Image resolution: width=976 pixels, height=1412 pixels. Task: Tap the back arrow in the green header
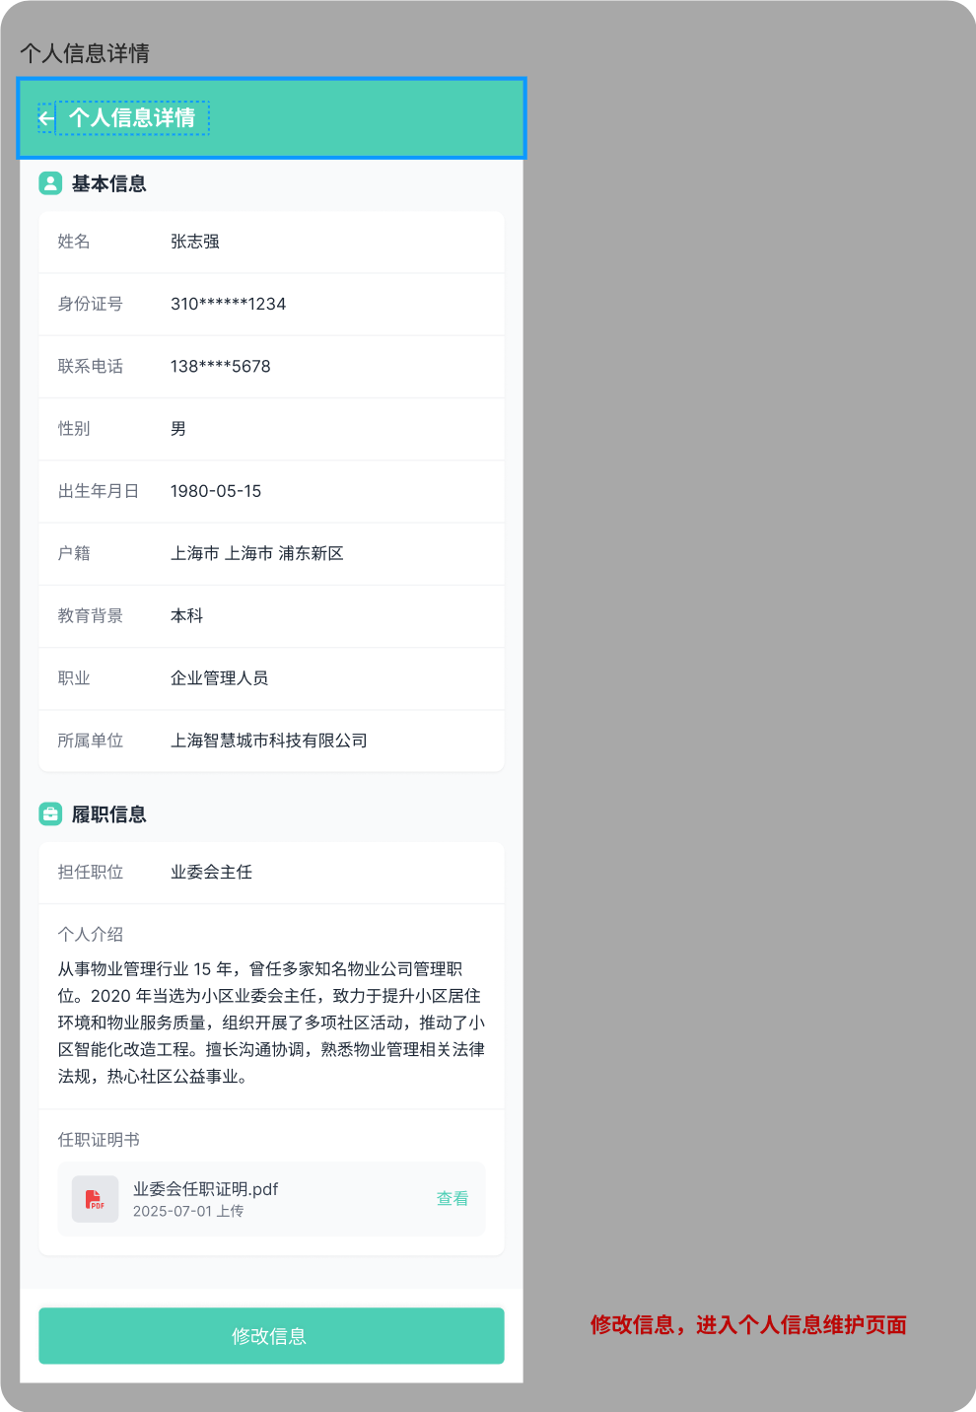pos(45,117)
